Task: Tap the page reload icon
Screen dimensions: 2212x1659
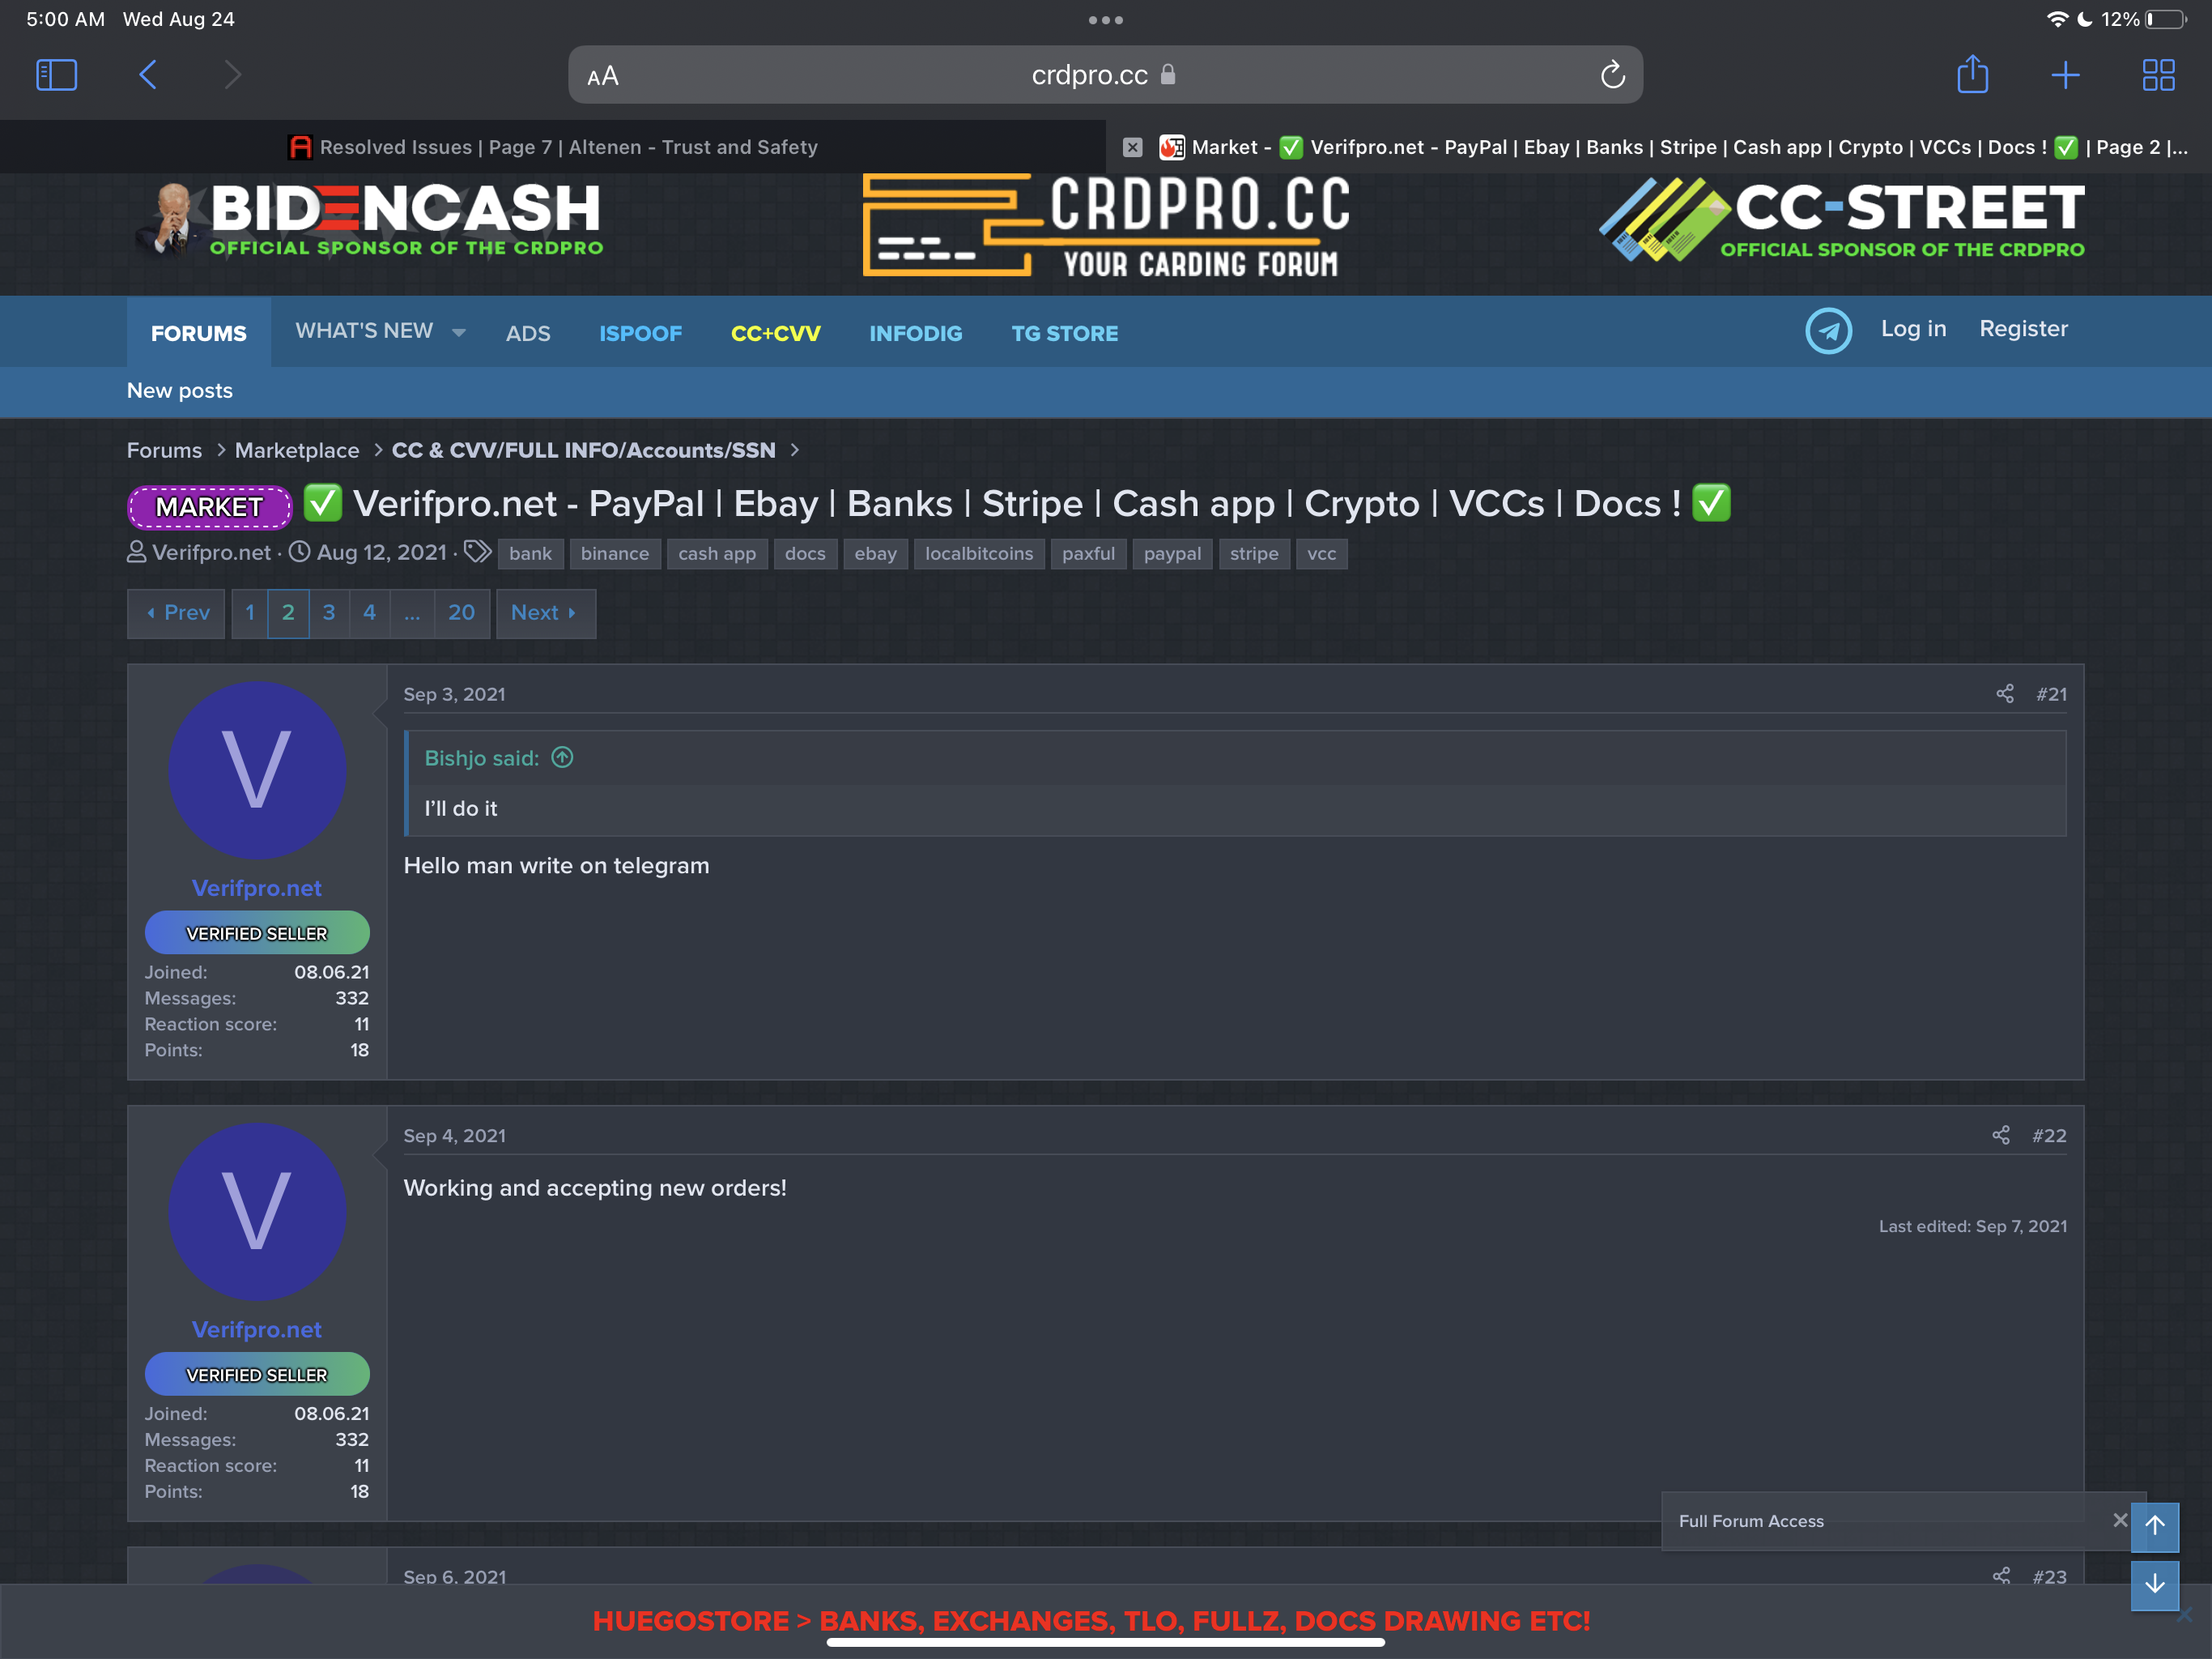Action: pyautogui.click(x=1612, y=75)
